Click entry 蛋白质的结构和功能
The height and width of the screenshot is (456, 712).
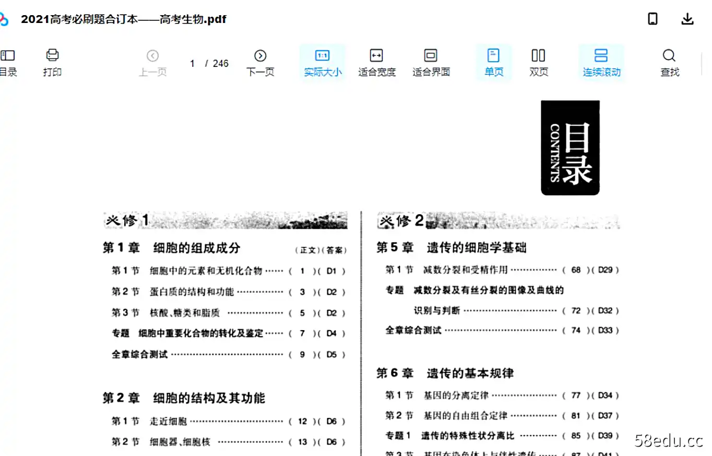coord(192,292)
